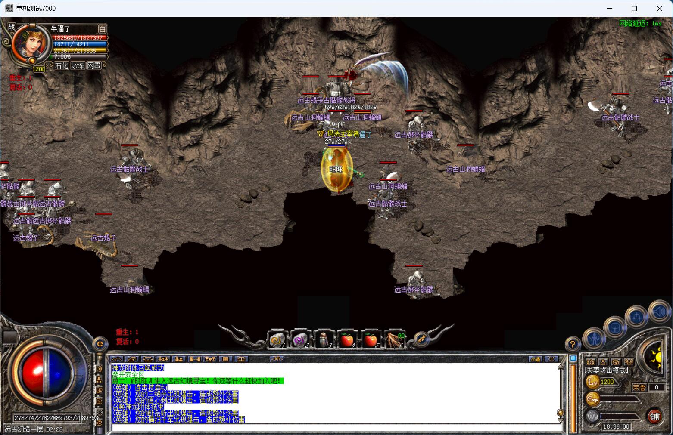
Task: Click the hero red HP bar
Action: tap(79, 38)
